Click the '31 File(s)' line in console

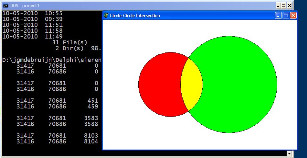[69, 42]
